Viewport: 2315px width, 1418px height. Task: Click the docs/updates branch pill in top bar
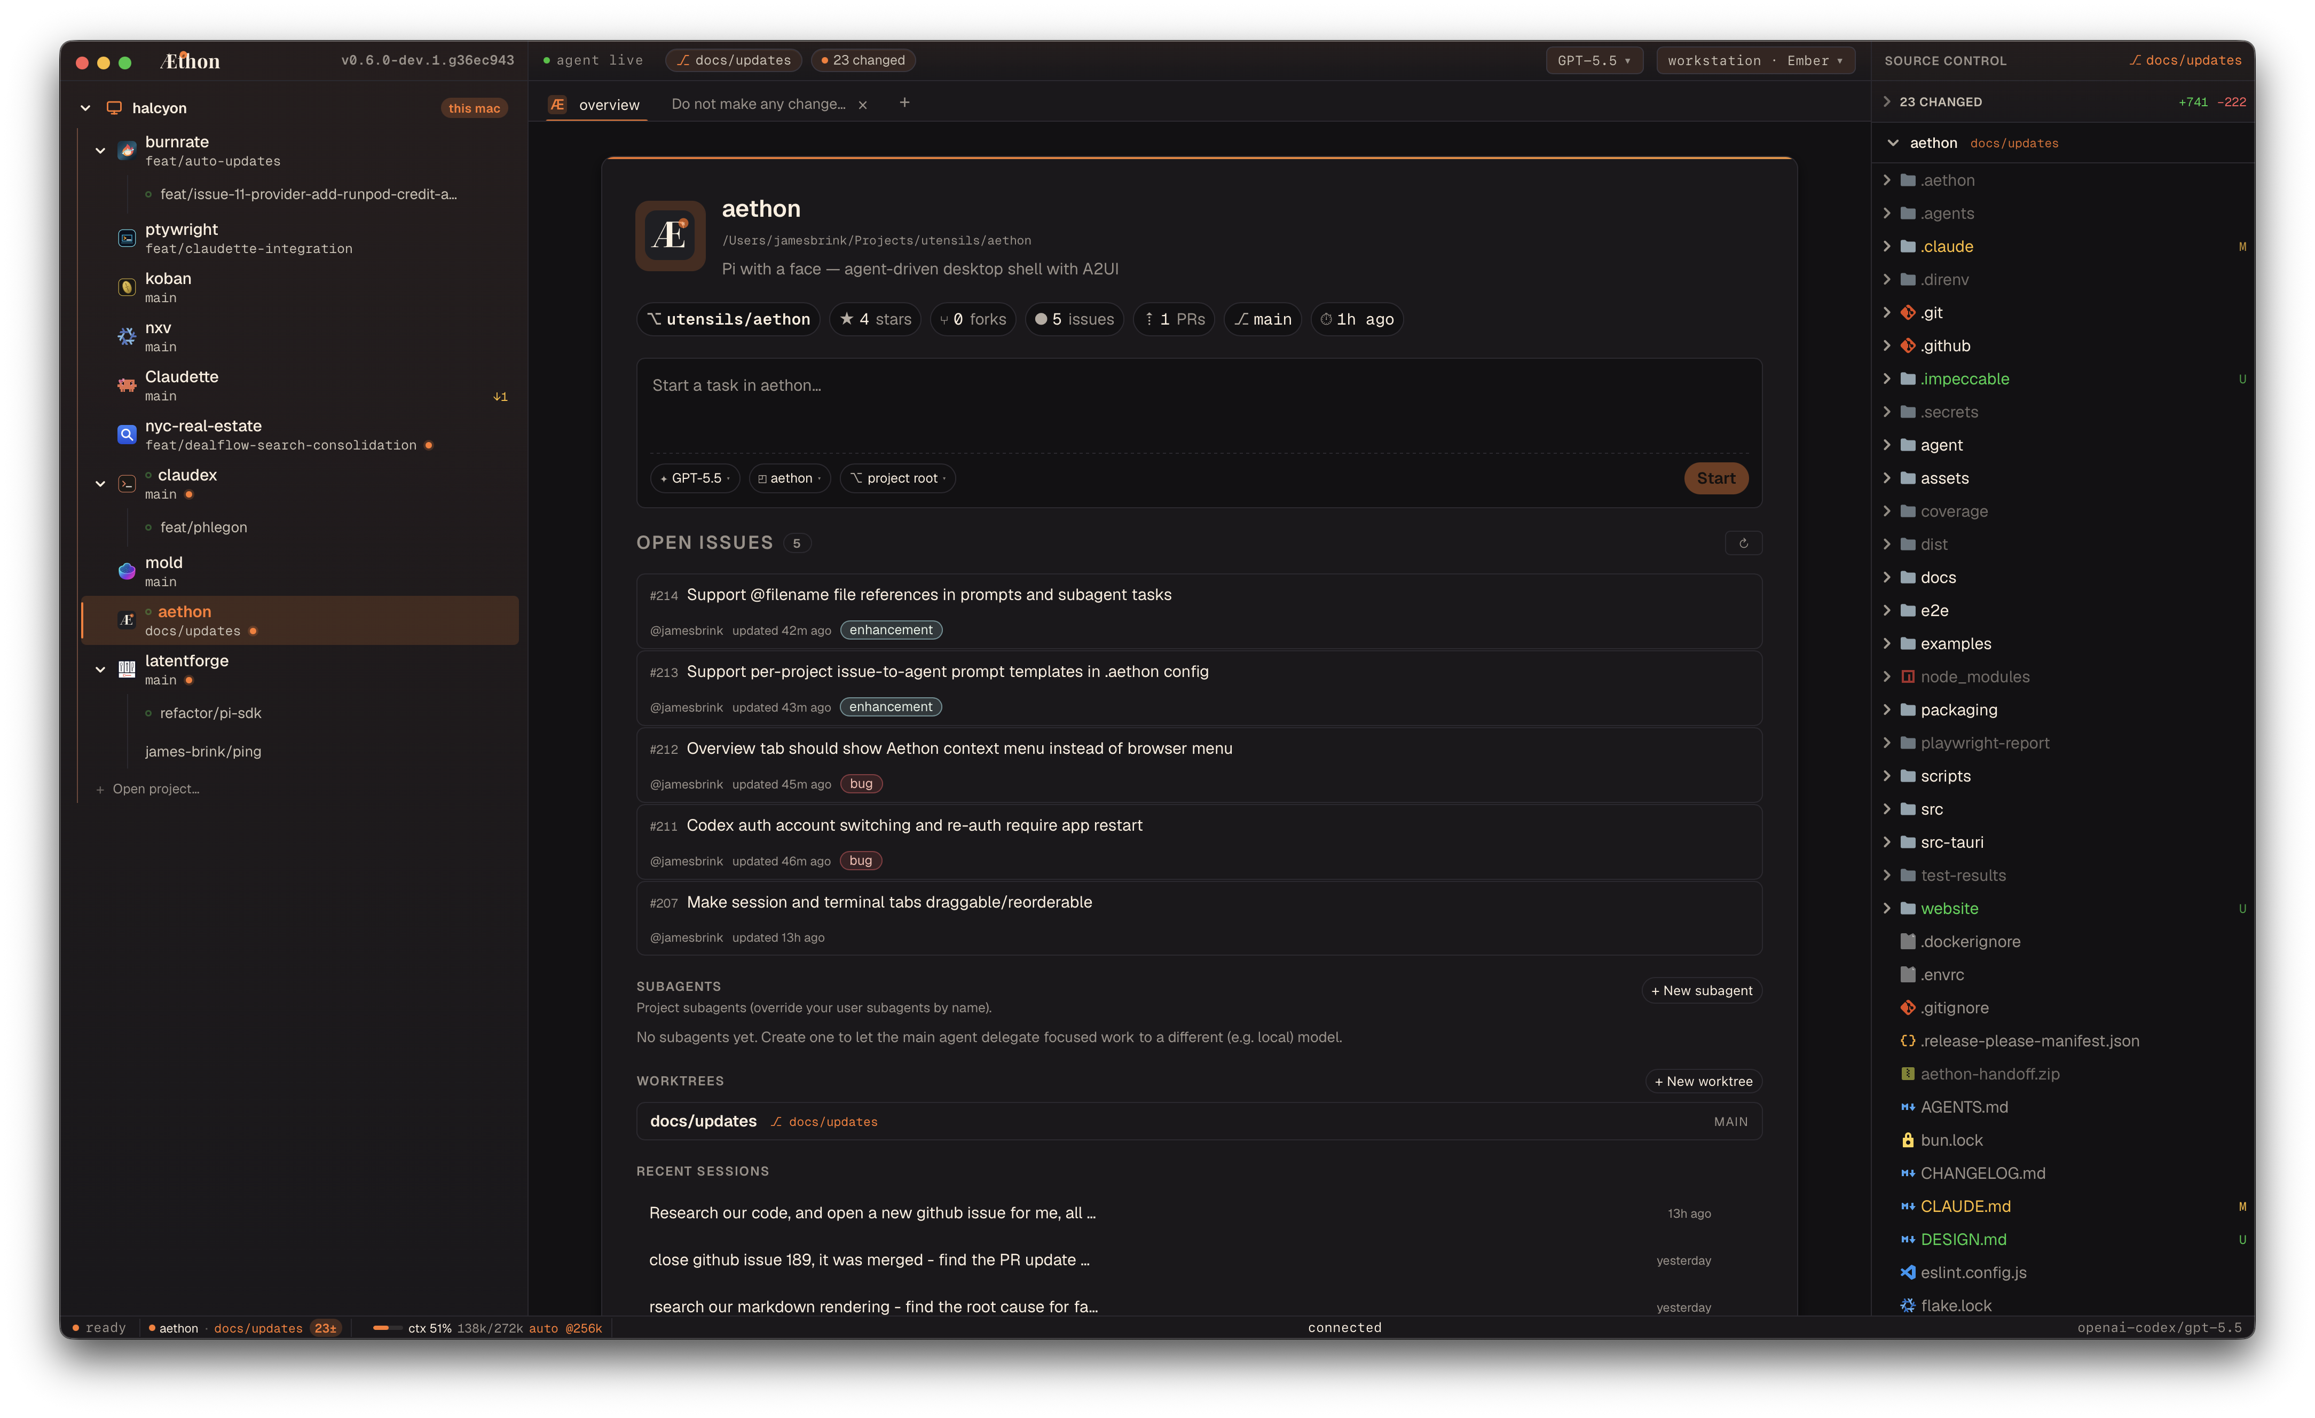[734, 60]
